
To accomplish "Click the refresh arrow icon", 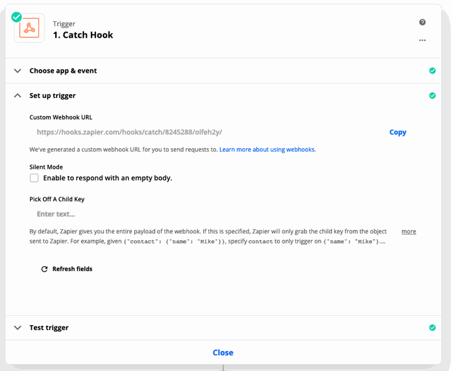I will pos(45,269).
